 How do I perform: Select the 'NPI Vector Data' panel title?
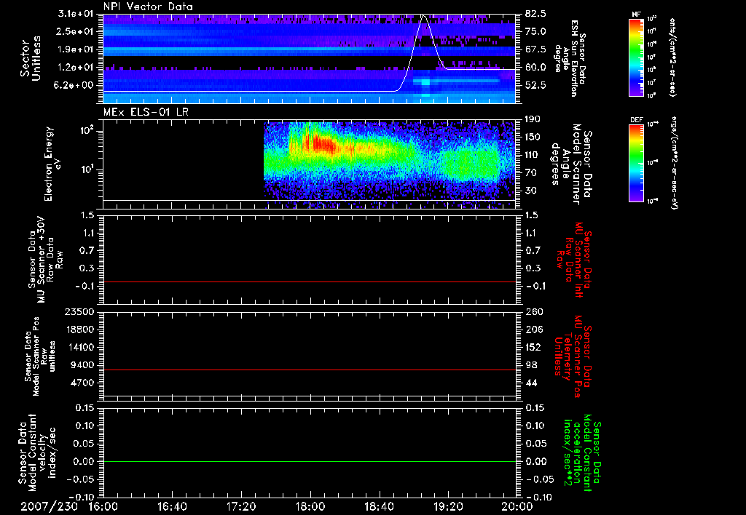tap(148, 7)
